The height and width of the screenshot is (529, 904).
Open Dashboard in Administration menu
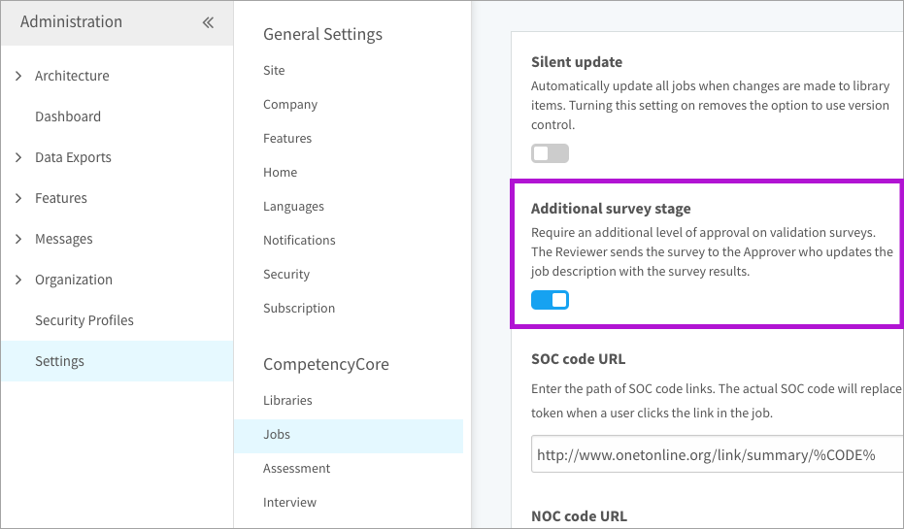[68, 116]
